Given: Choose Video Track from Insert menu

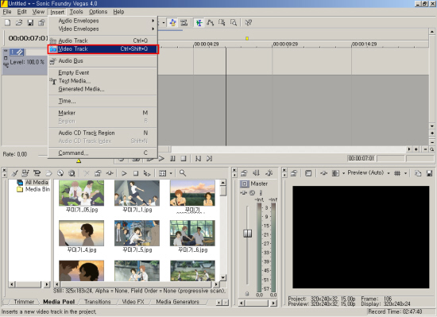Looking at the screenshot, I should click(x=102, y=49).
